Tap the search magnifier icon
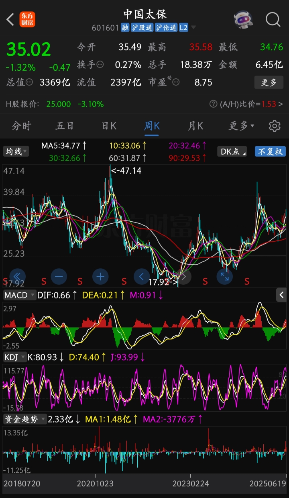The width and height of the screenshot is (289, 498). pyautogui.click(x=273, y=19)
